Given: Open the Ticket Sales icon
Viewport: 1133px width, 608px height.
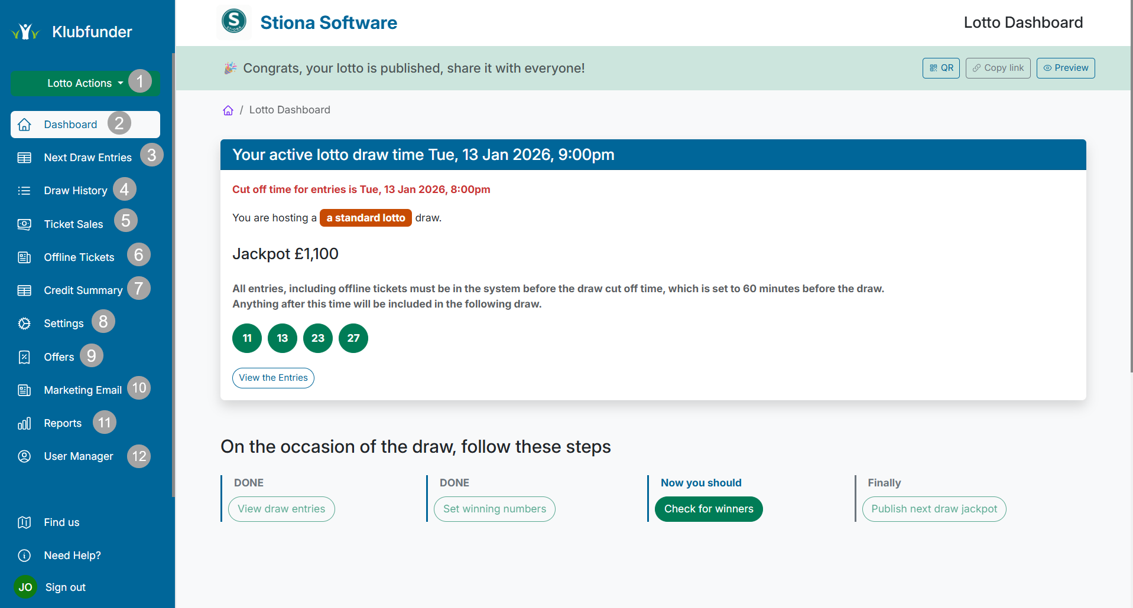Looking at the screenshot, I should pos(24,224).
